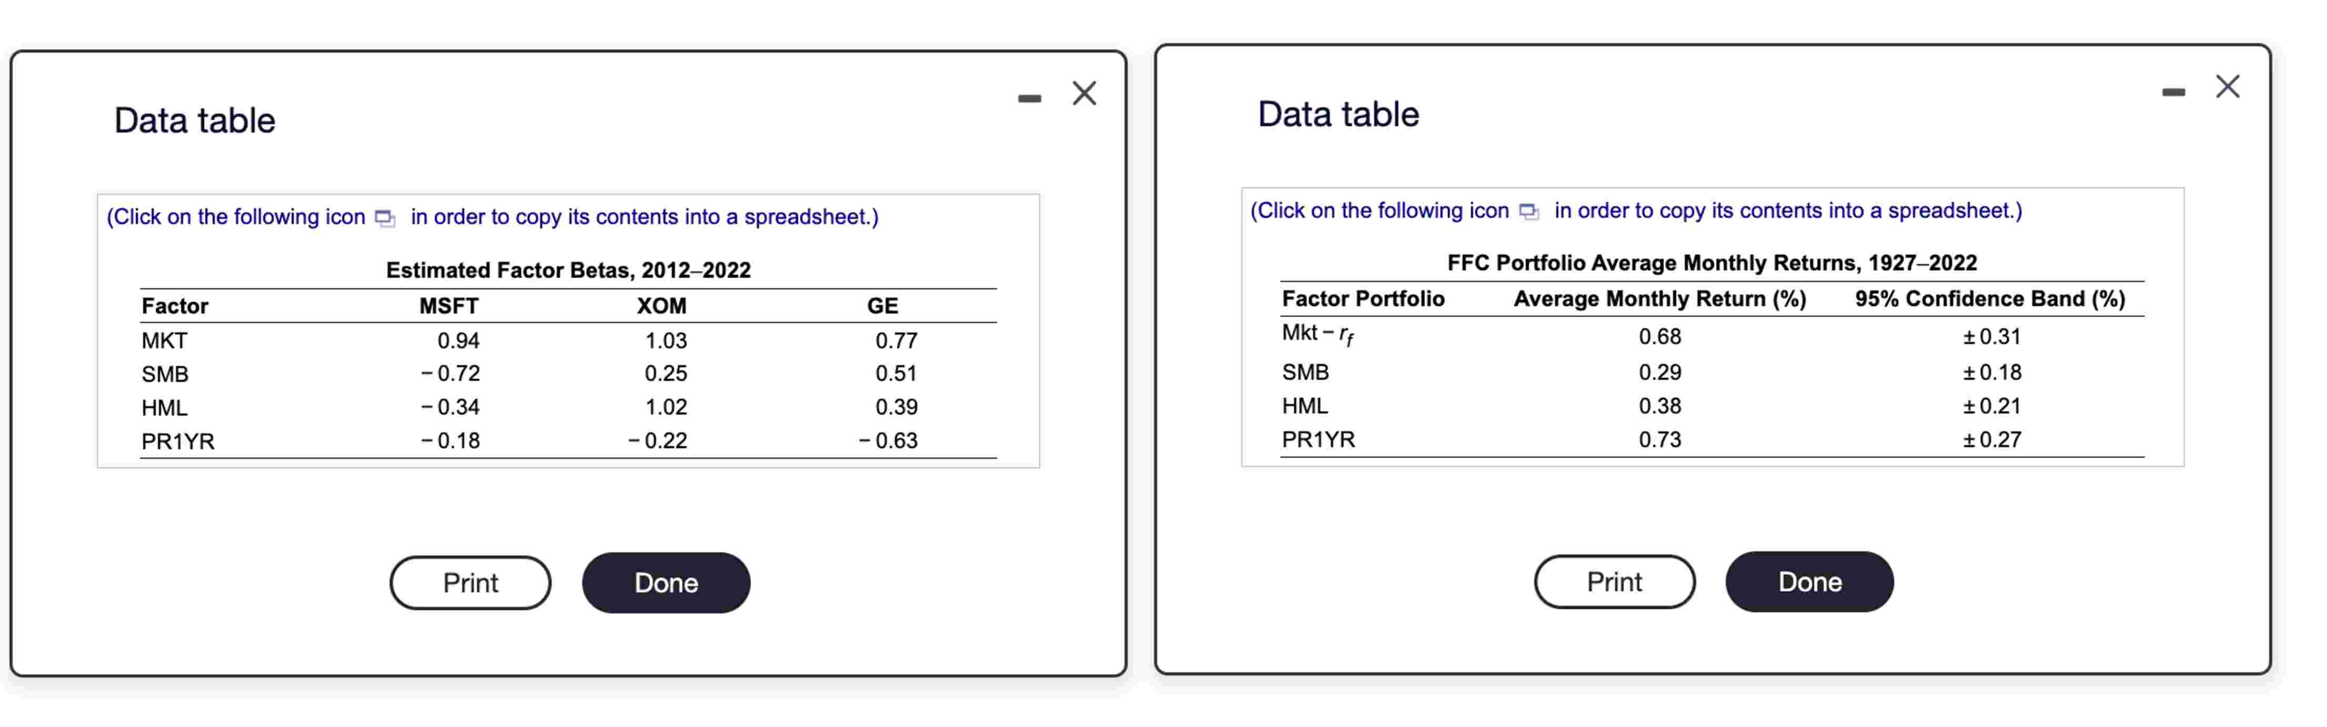
Task: Click the copy-to-spreadsheet icon in the right dialog
Action: click(x=1527, y=210)
